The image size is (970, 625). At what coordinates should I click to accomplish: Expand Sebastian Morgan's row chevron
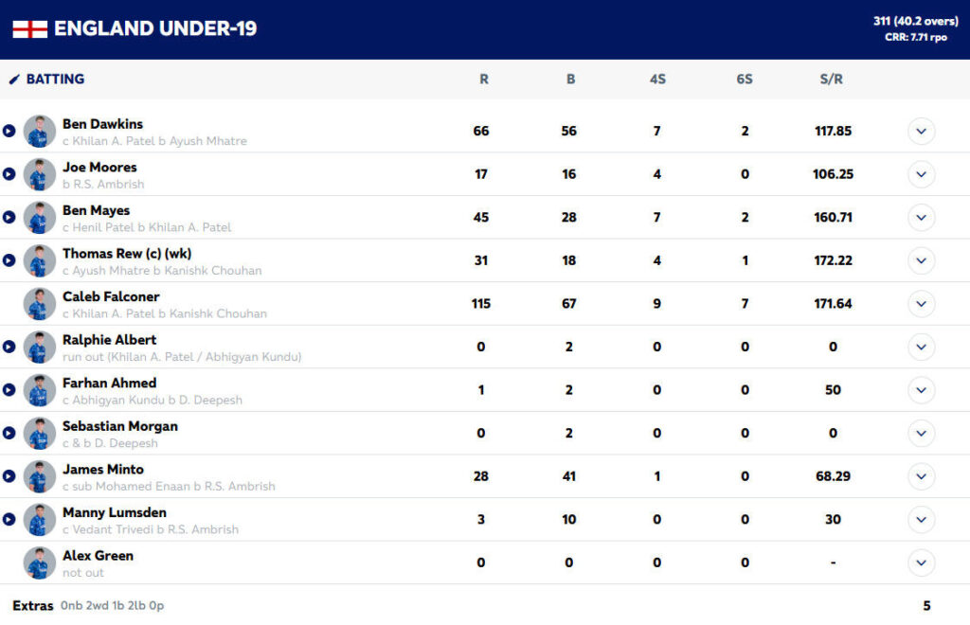921,434
